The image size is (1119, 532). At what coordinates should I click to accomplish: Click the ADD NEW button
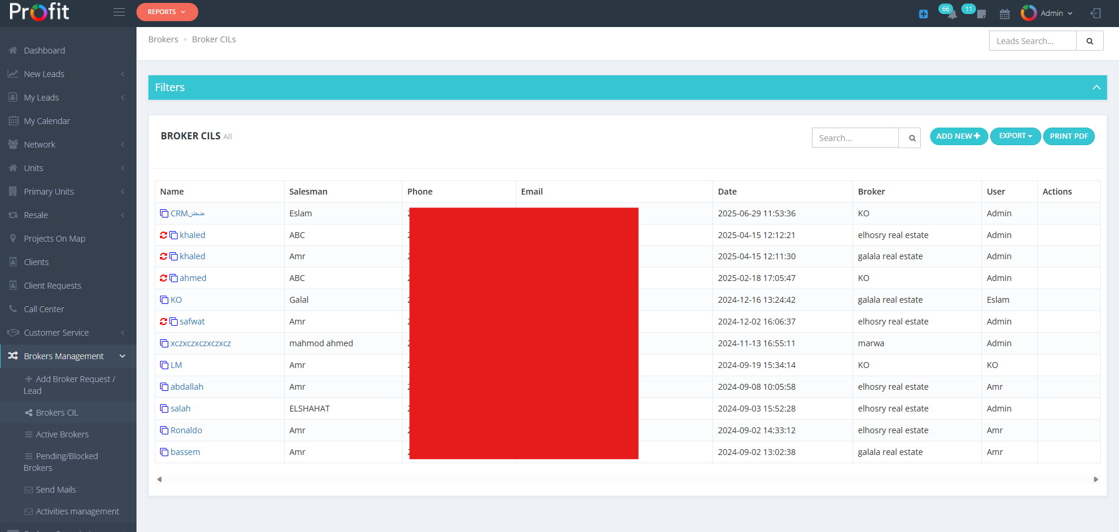point(958,136)
